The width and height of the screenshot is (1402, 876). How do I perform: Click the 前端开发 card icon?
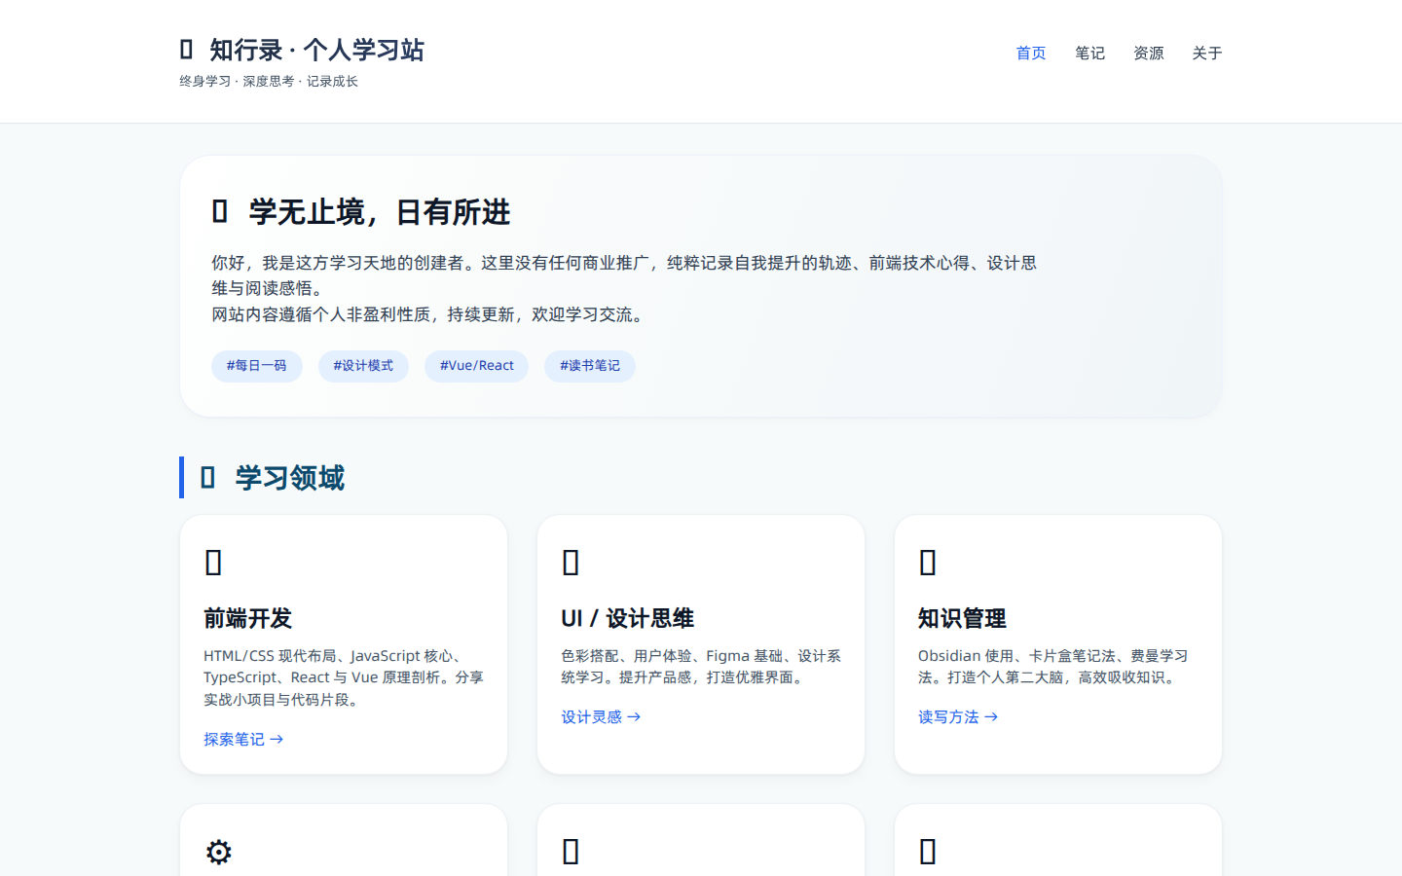pos(213,563)
